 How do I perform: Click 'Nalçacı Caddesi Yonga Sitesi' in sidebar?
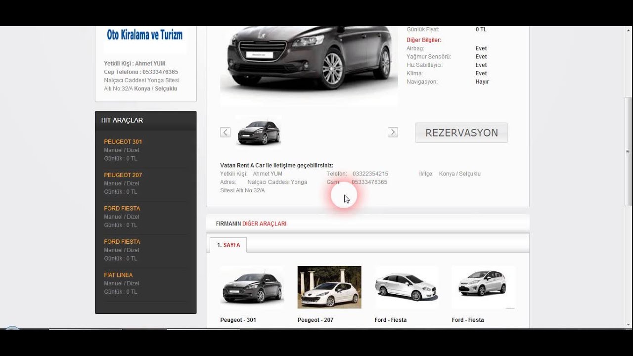141,80
